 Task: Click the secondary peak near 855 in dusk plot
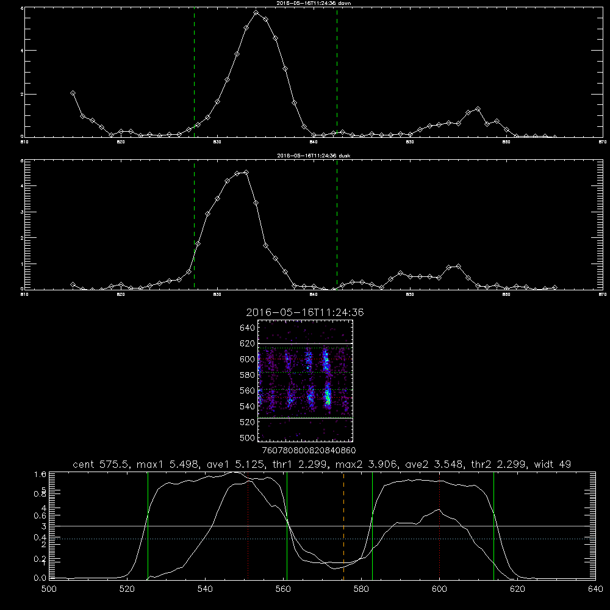coord(458,267)
